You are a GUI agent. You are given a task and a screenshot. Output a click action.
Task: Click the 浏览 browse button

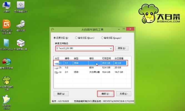(x=122, y=48)
